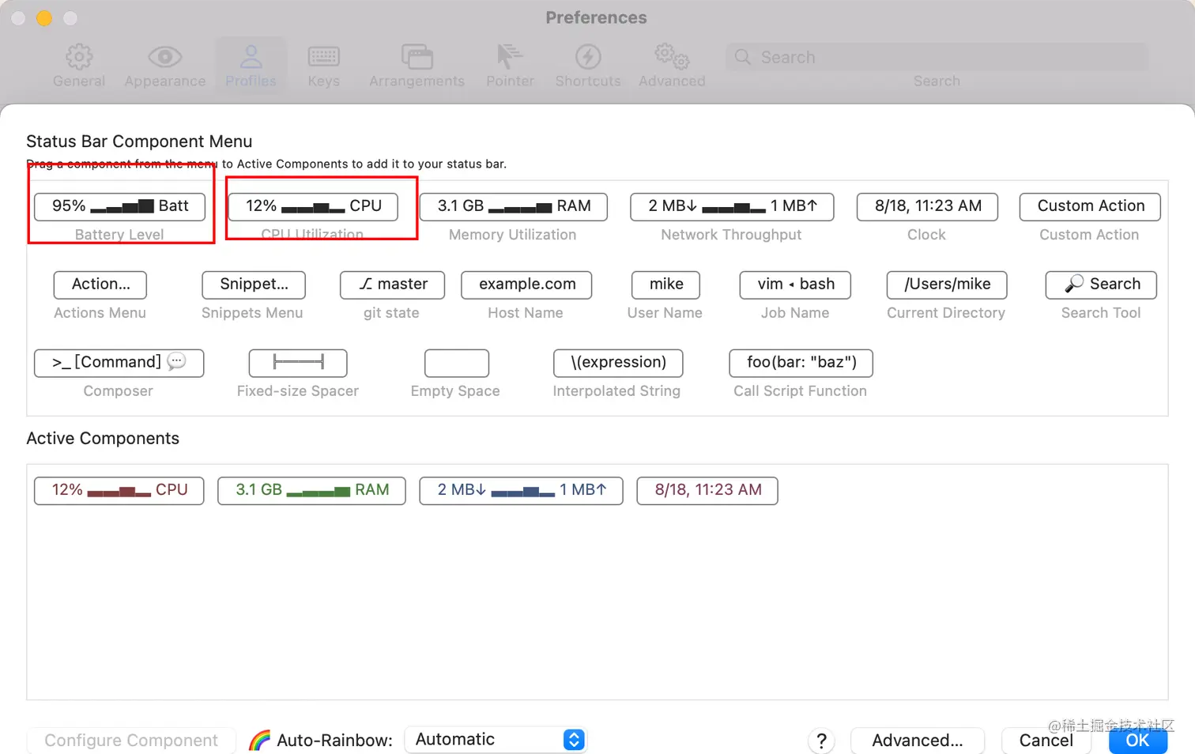Screen dimensions: 1195x754
Task: Select the Memory Utilization component in the menu
Action: tap(514, 206)
